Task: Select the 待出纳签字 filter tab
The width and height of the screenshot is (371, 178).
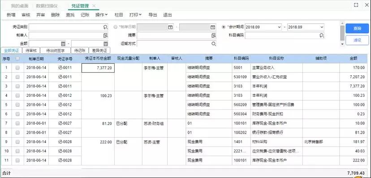Action: tap(56, 50)
